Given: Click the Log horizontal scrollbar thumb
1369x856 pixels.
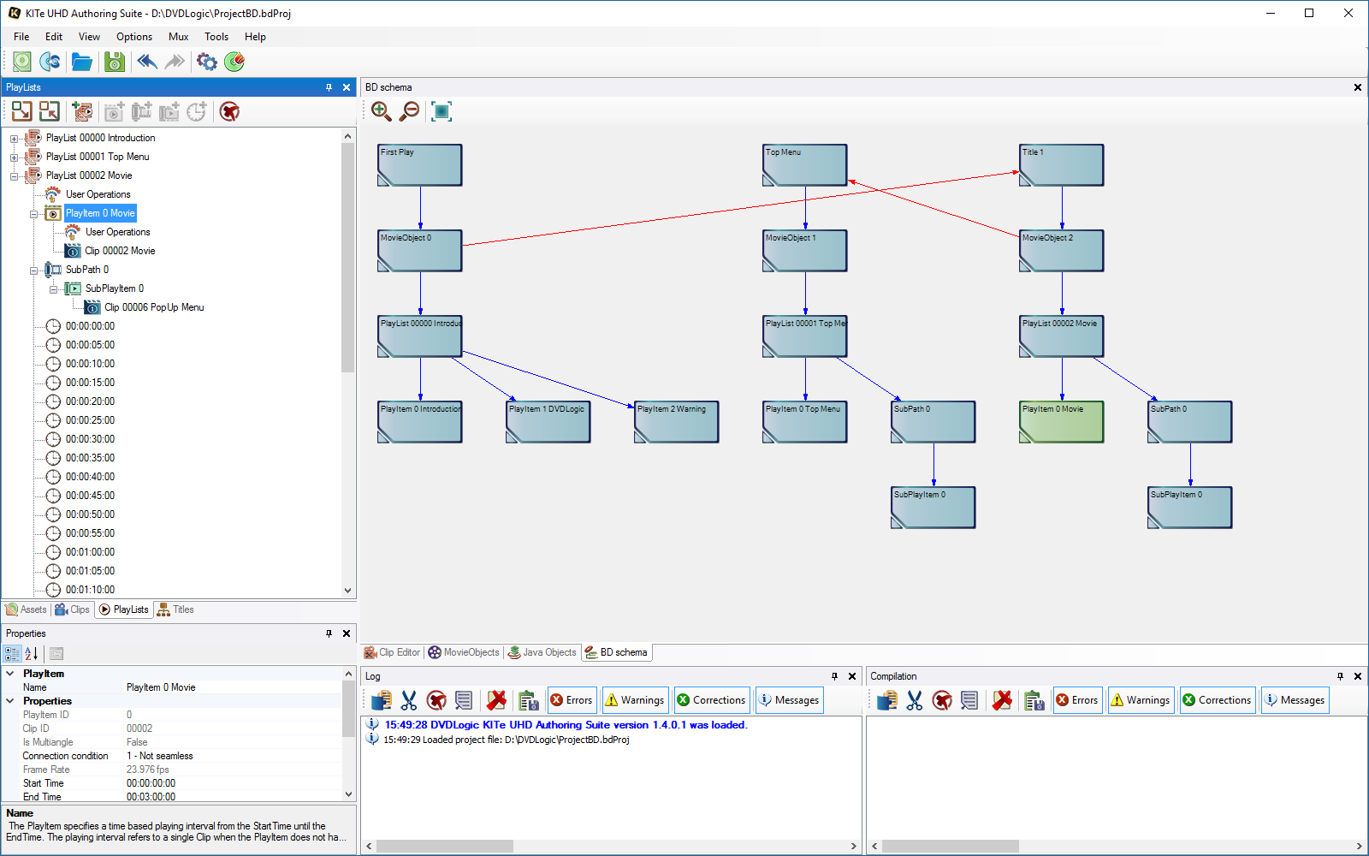Looking at the screenshot, I should pyautogui.click(x=445, y=846).
